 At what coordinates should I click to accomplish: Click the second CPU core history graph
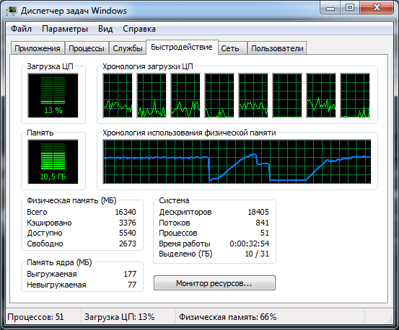(x=152, y=96)
